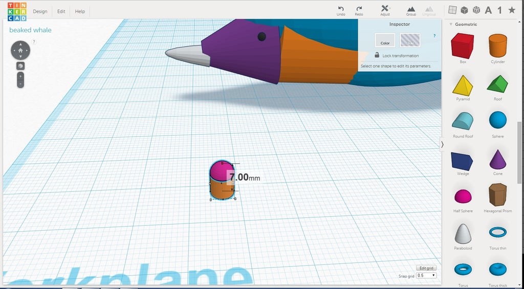Screen dimensions: 524x289
Task: Open the letters shapes category
Action: (x=488, y=10)
